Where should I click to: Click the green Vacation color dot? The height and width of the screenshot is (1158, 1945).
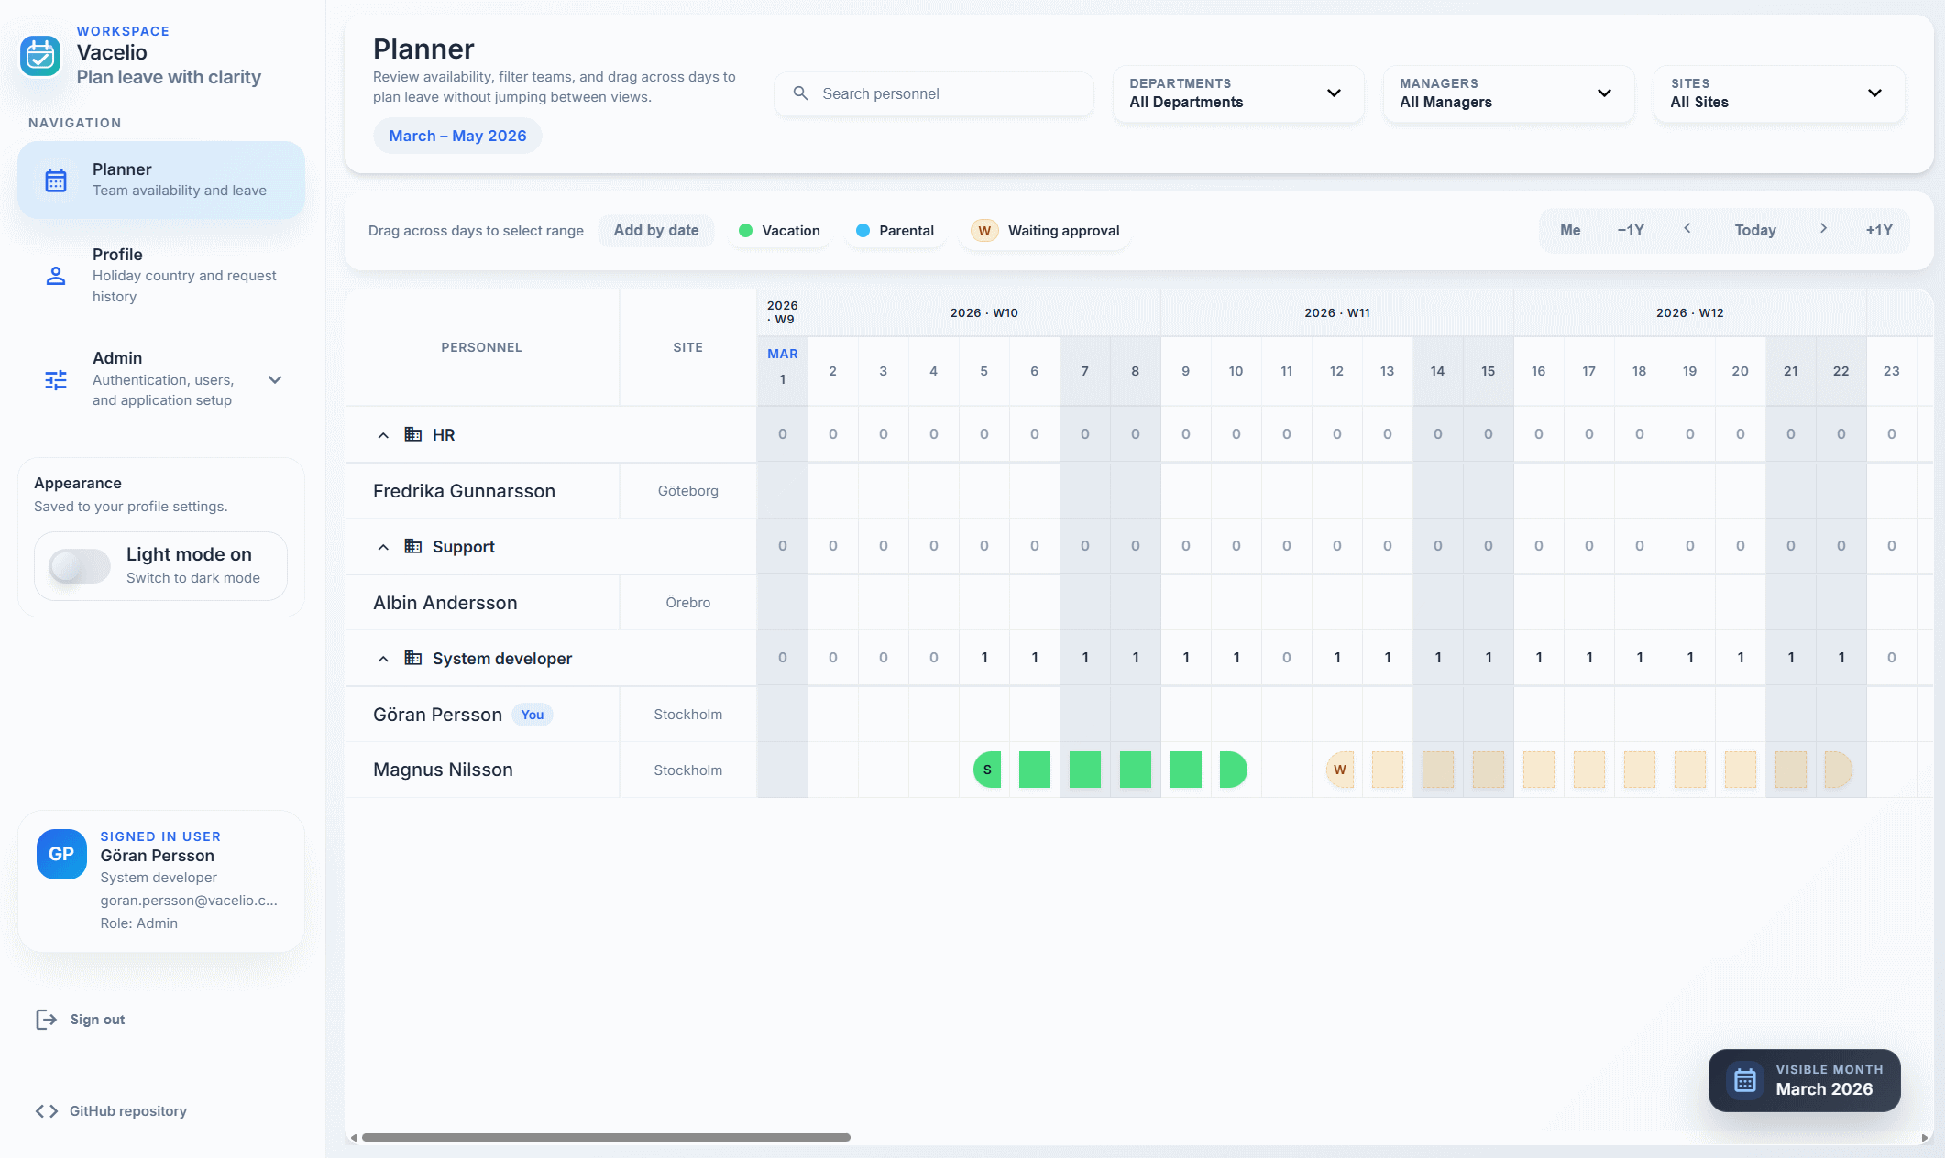[x=746, y=230]
